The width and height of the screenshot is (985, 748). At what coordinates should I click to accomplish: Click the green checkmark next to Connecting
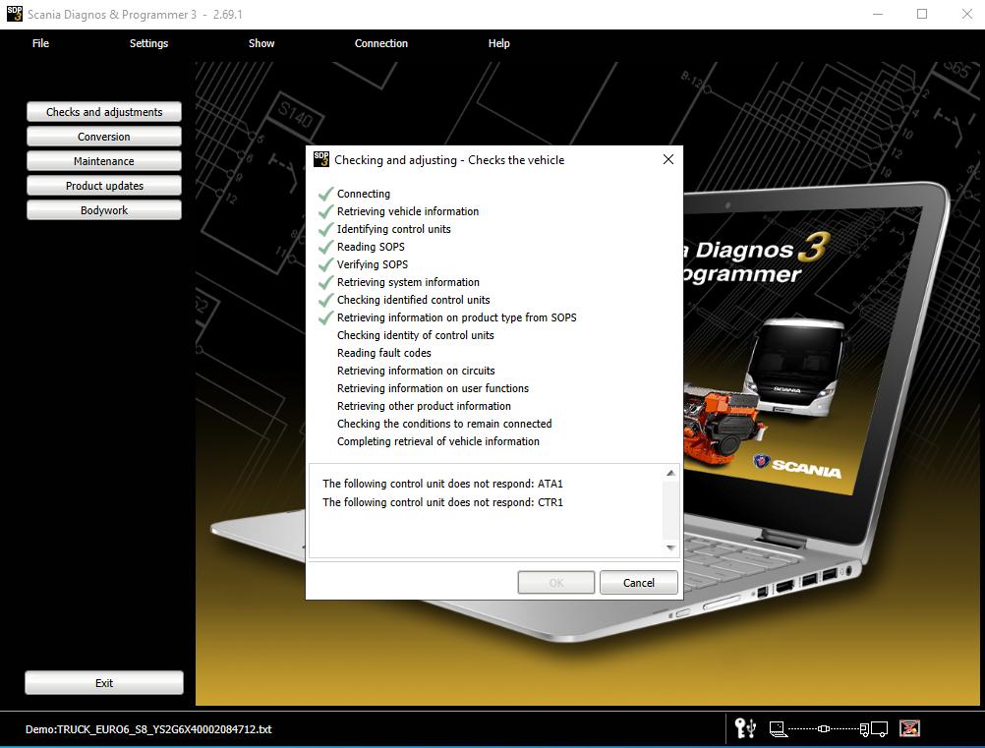(x=325, y=194)
